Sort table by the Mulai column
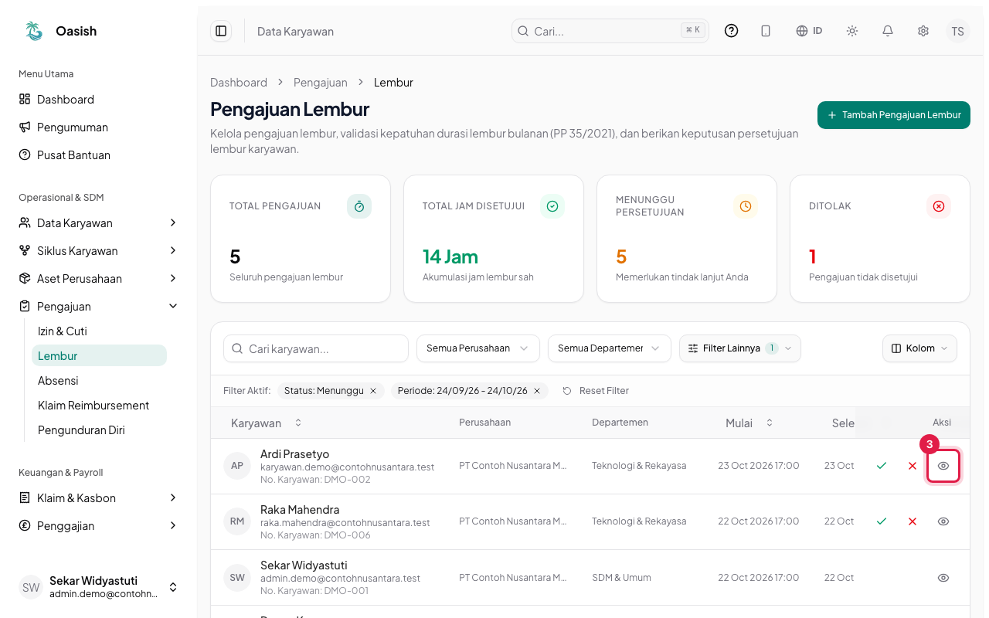The image size is (989, 618). [749, 423]
